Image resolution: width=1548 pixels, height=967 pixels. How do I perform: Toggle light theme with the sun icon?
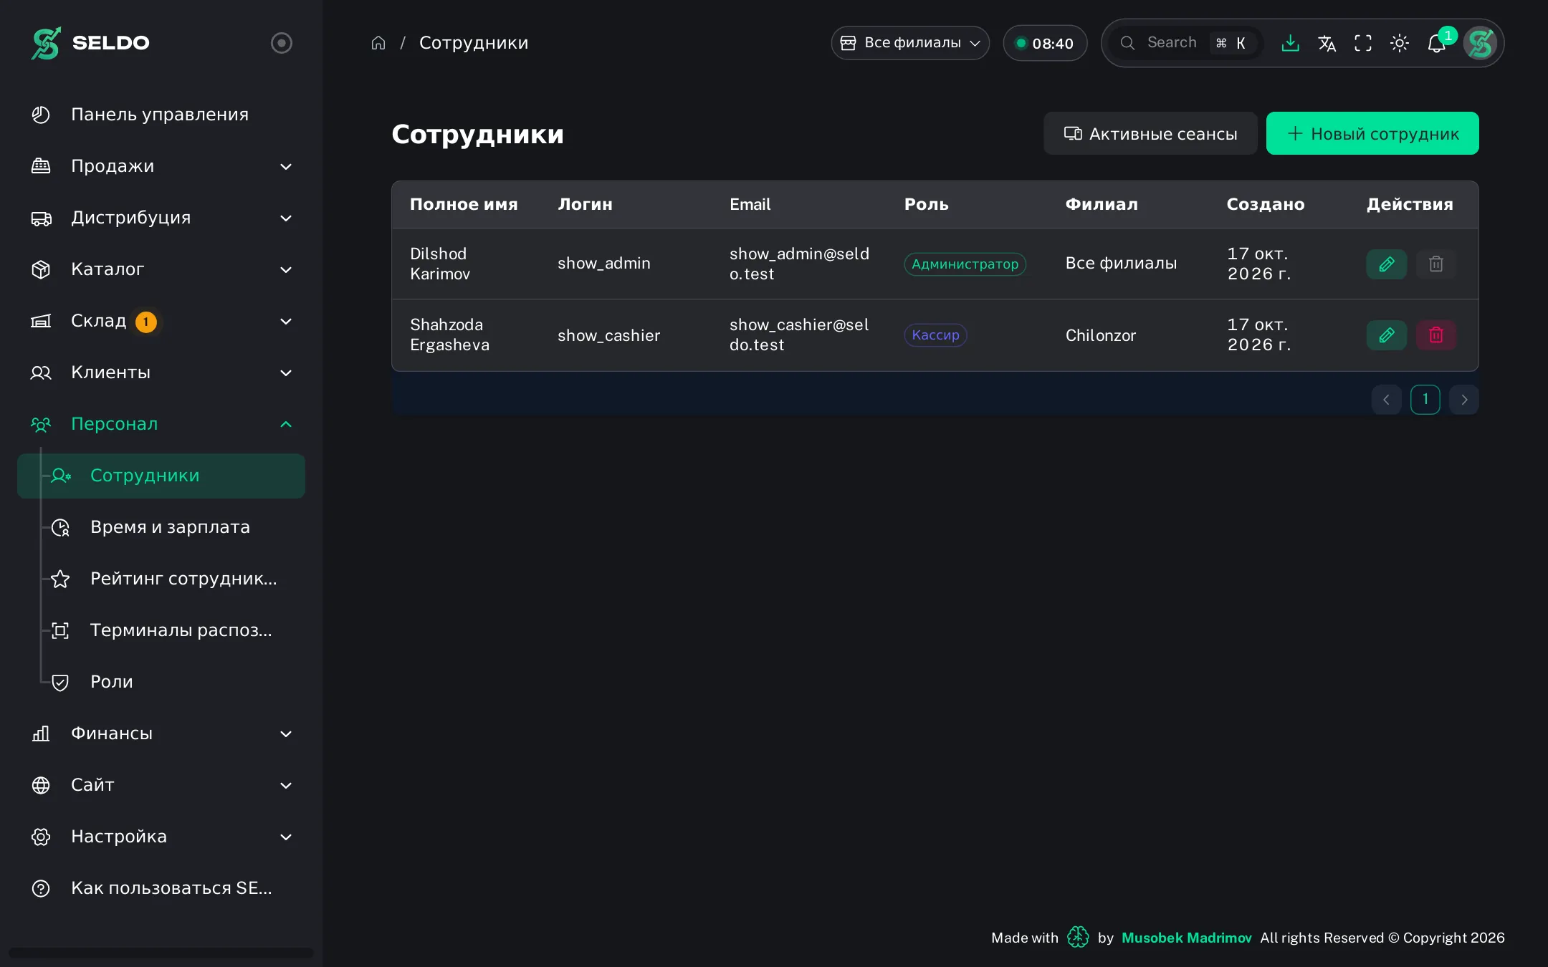1400,43
